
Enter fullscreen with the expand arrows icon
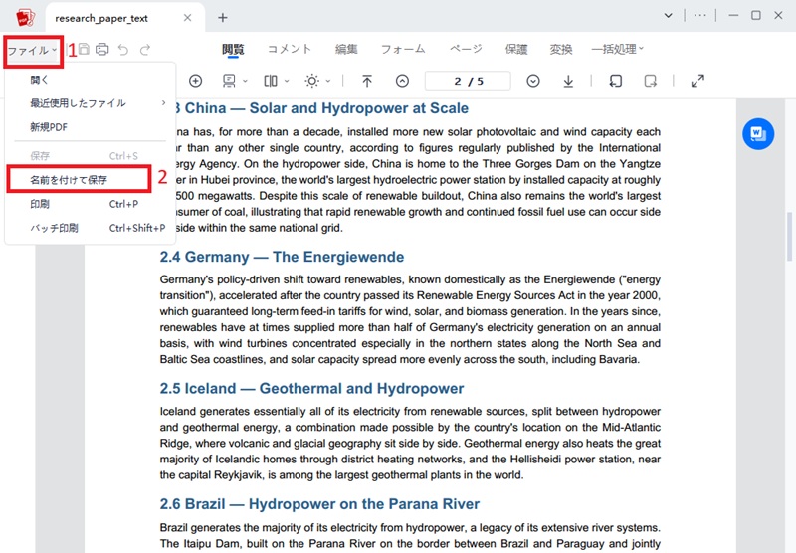pos(698,81)
